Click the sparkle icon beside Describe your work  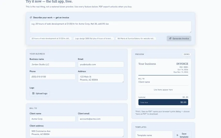[31, 17]
